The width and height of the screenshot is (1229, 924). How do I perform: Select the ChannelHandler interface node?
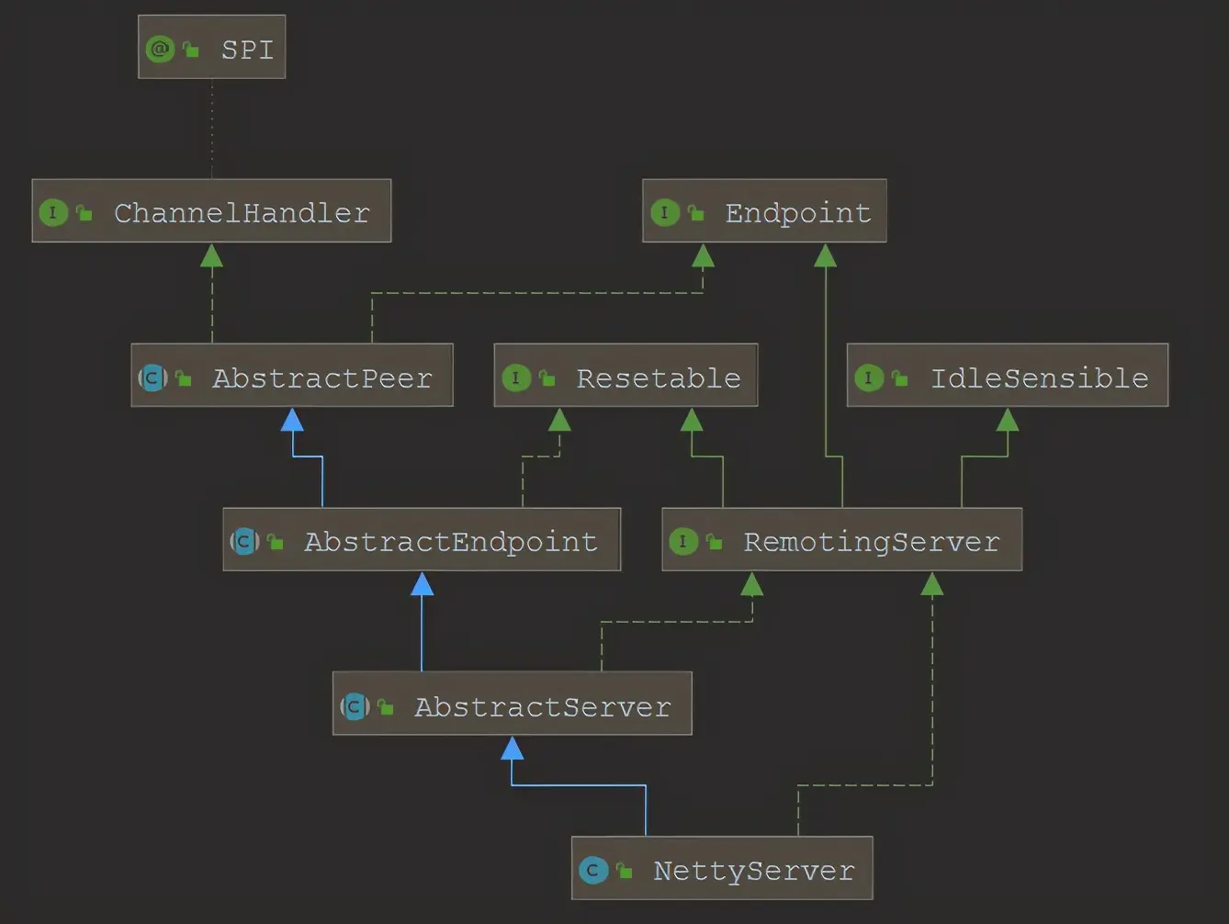tap(211, 211)
